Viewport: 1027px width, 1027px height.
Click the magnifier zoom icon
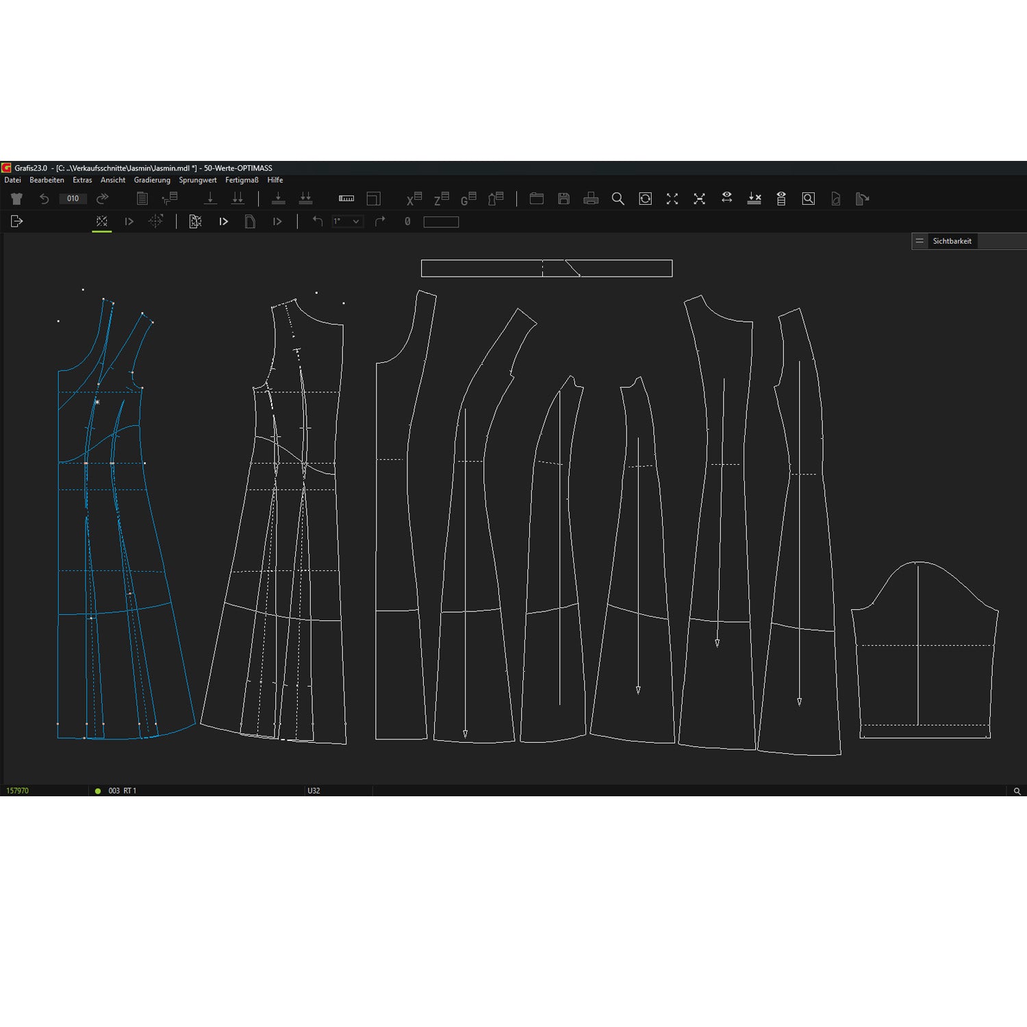point(618,199)
